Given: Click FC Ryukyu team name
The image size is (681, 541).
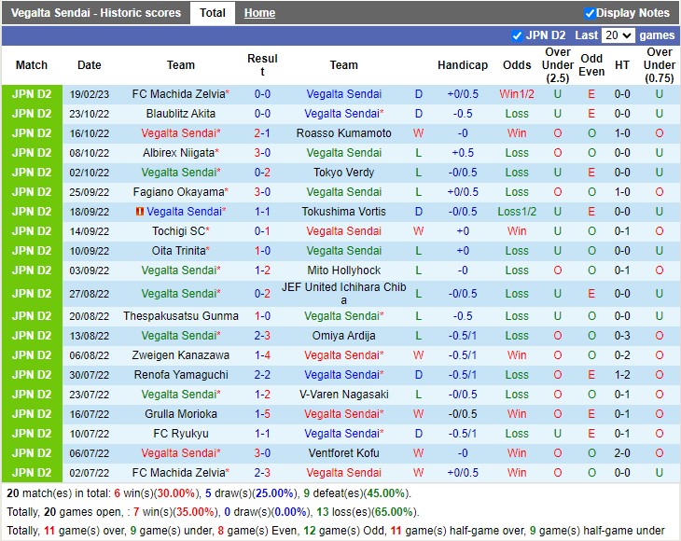Looking at the screenshot, I should click(181, 434).
